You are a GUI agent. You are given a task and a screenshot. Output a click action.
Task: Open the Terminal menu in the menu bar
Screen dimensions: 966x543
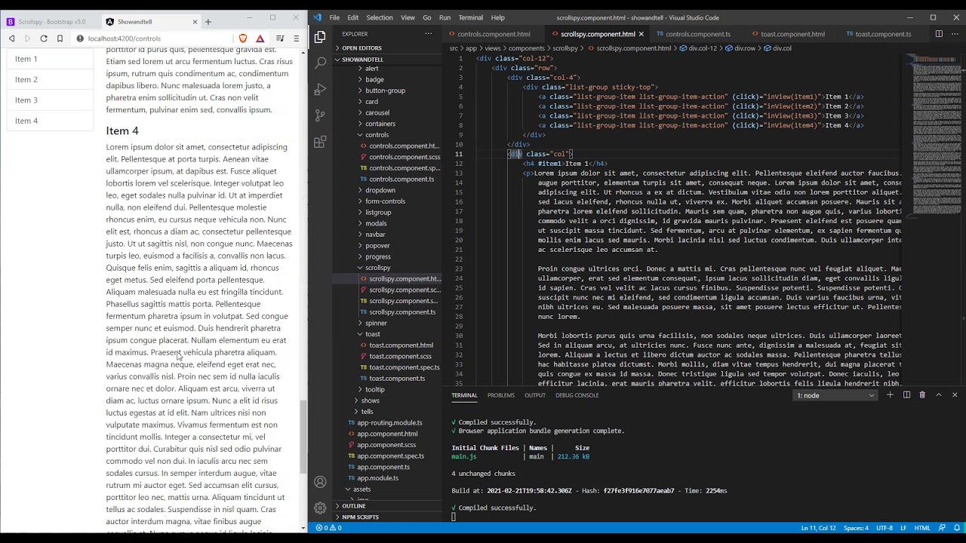(471, 17)
